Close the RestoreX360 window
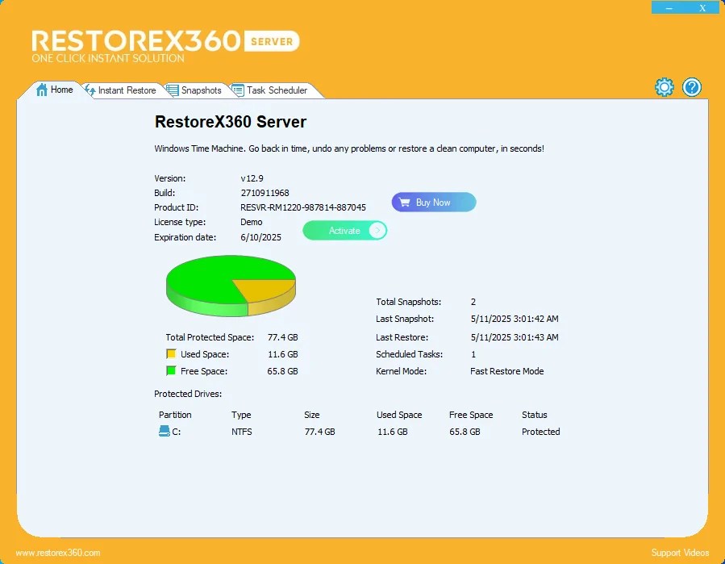The width and height of the screenshot is (725, 564). point(702,8)
